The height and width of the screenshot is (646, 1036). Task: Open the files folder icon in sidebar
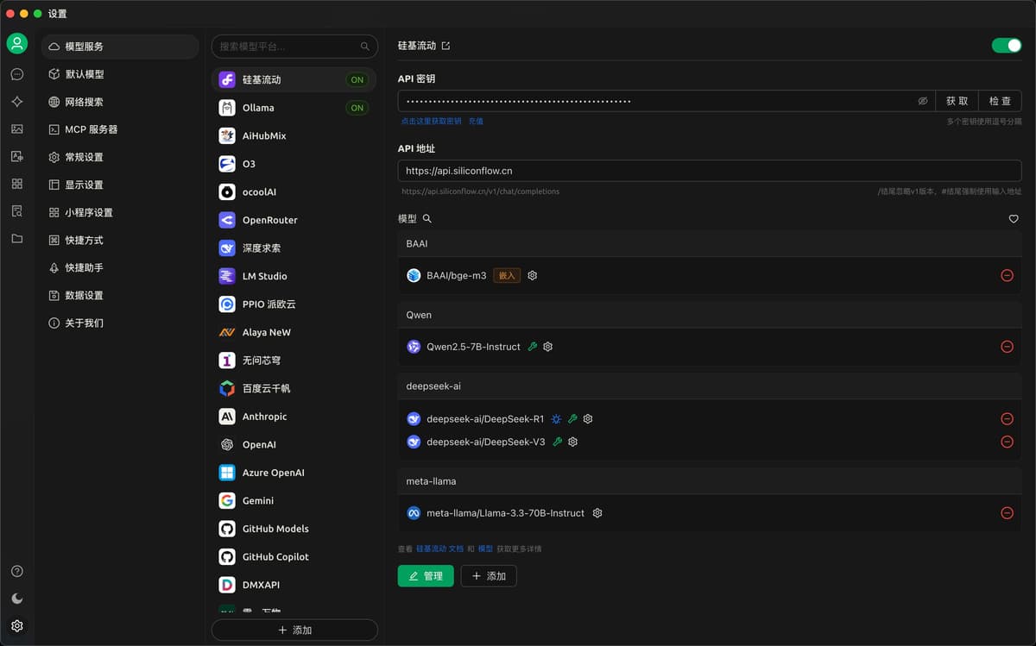(x=17, y=238)
